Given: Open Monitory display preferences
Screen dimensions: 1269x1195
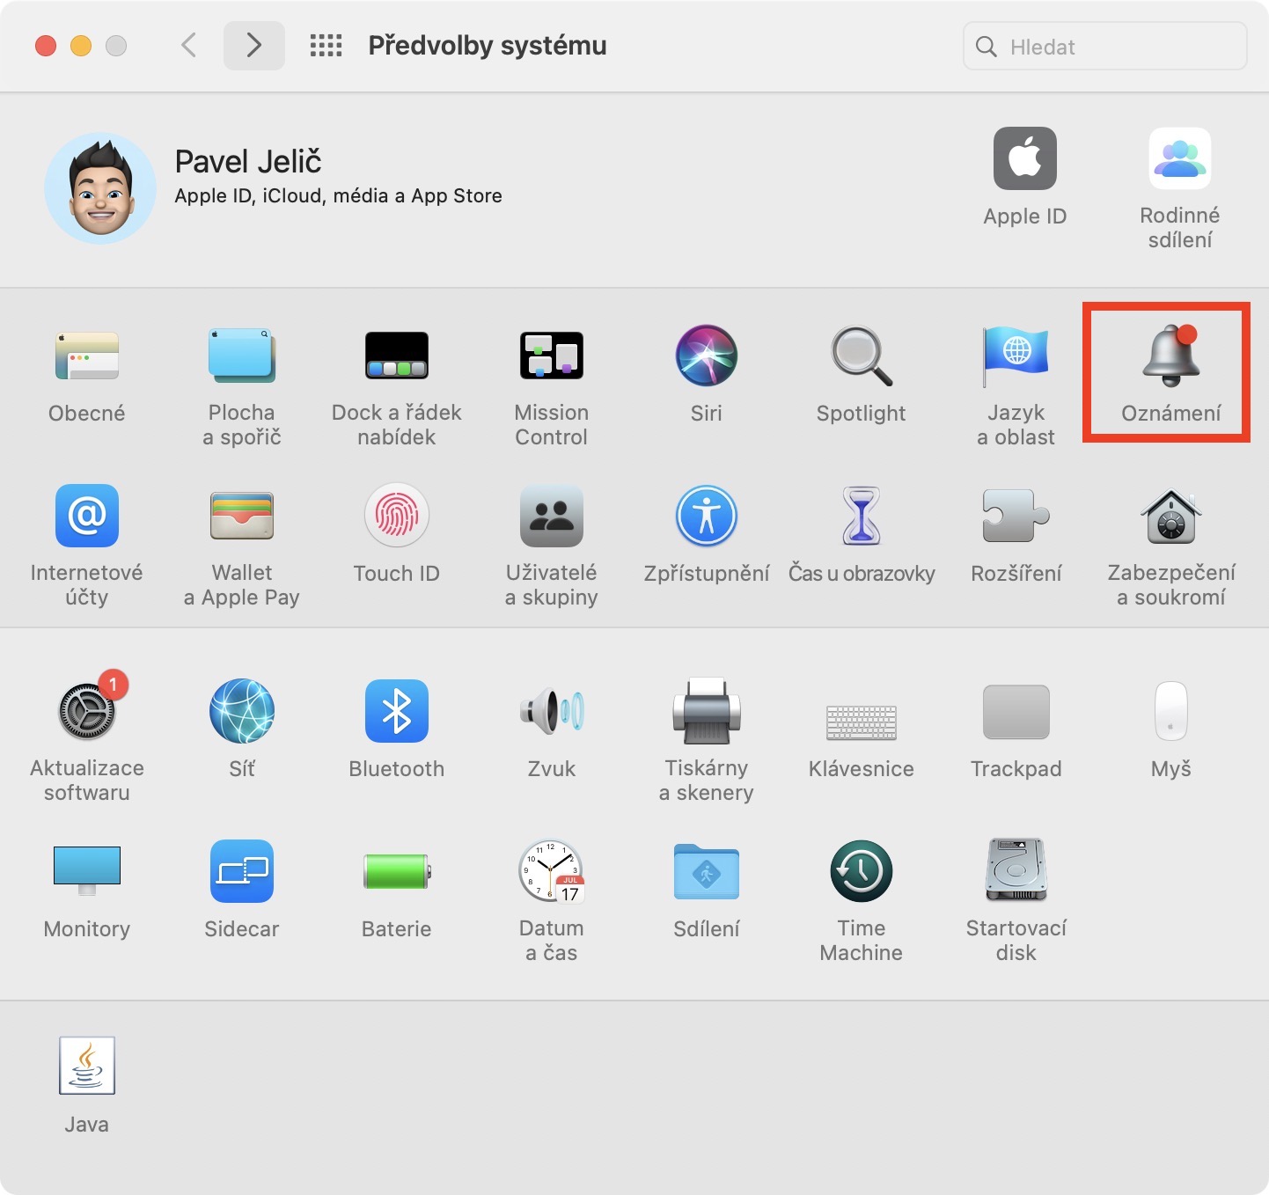Looking at the screenshot, I should click(86, 871).
